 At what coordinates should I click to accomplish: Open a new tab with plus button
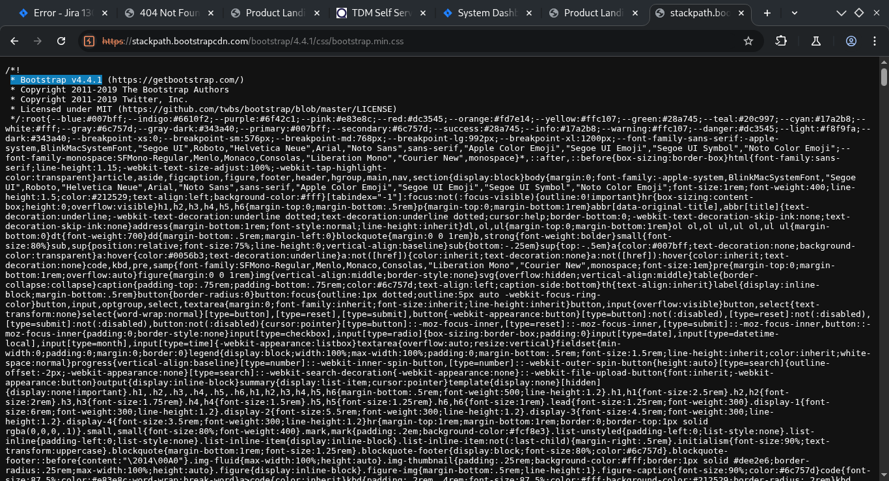point(767,13)
